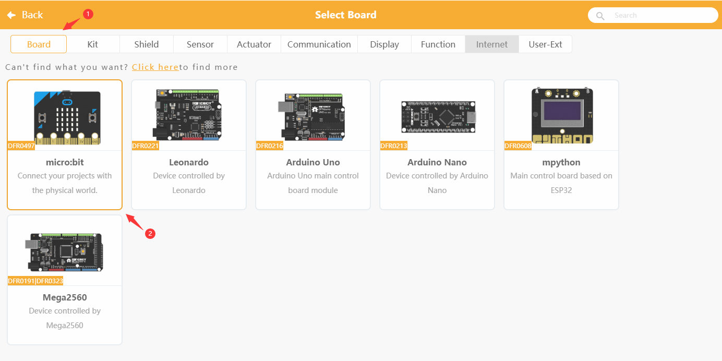Click 'Device controlled by Mega2560' description

tap(65, 318)
